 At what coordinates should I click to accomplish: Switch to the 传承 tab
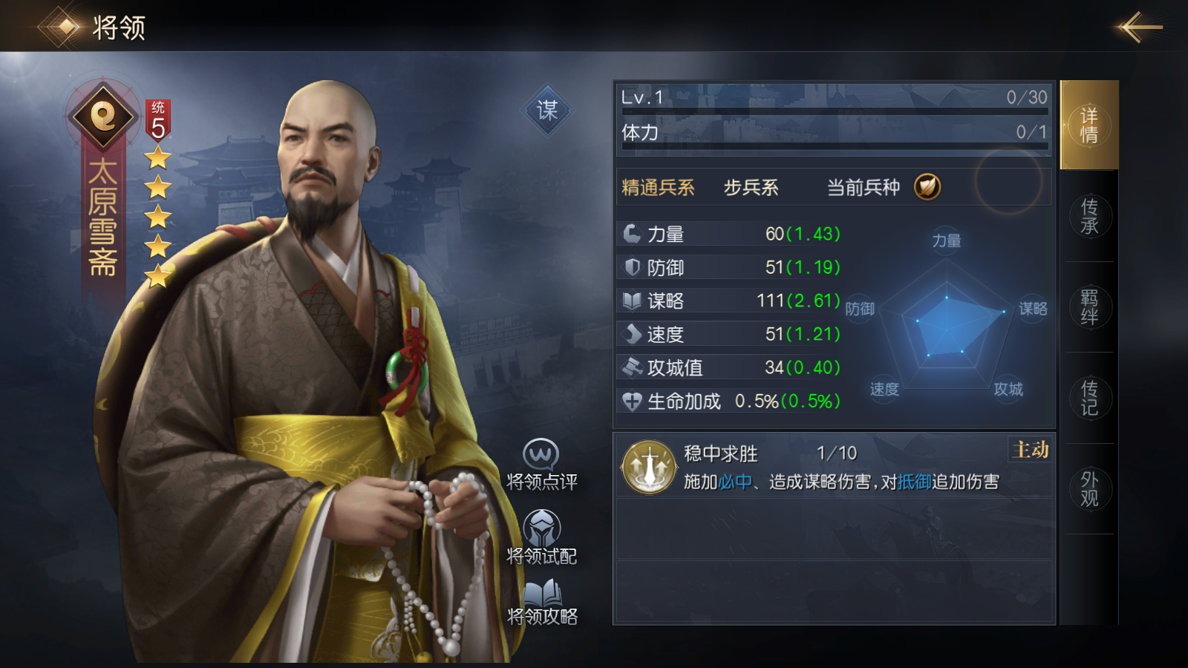click(1089, 216)
